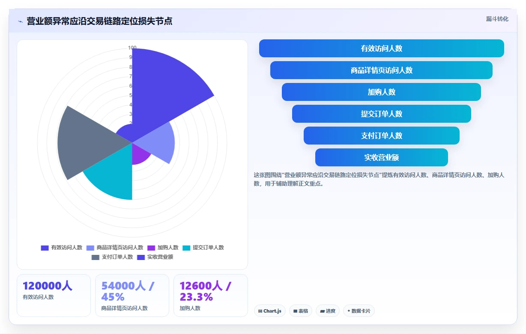Toggle 支付订单人数 legend swatch
Screen dimensions: 526x334
tap(96, 257)
